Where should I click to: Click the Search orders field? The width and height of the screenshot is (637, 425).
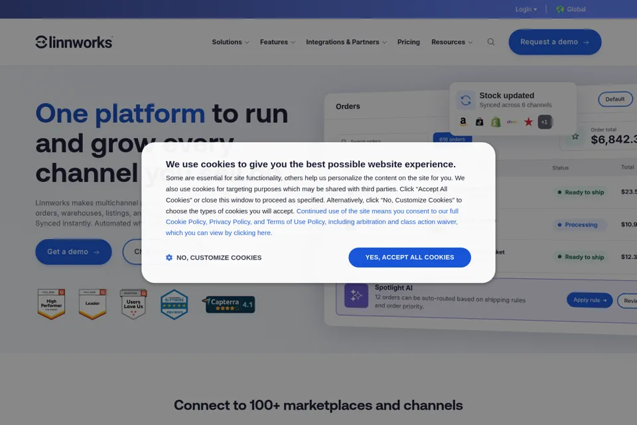[382, 139]
